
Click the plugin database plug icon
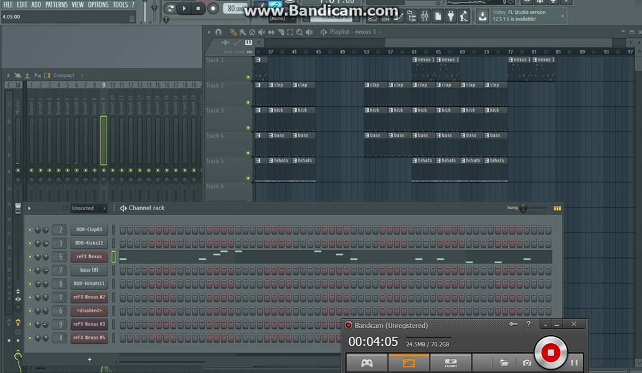451,16
